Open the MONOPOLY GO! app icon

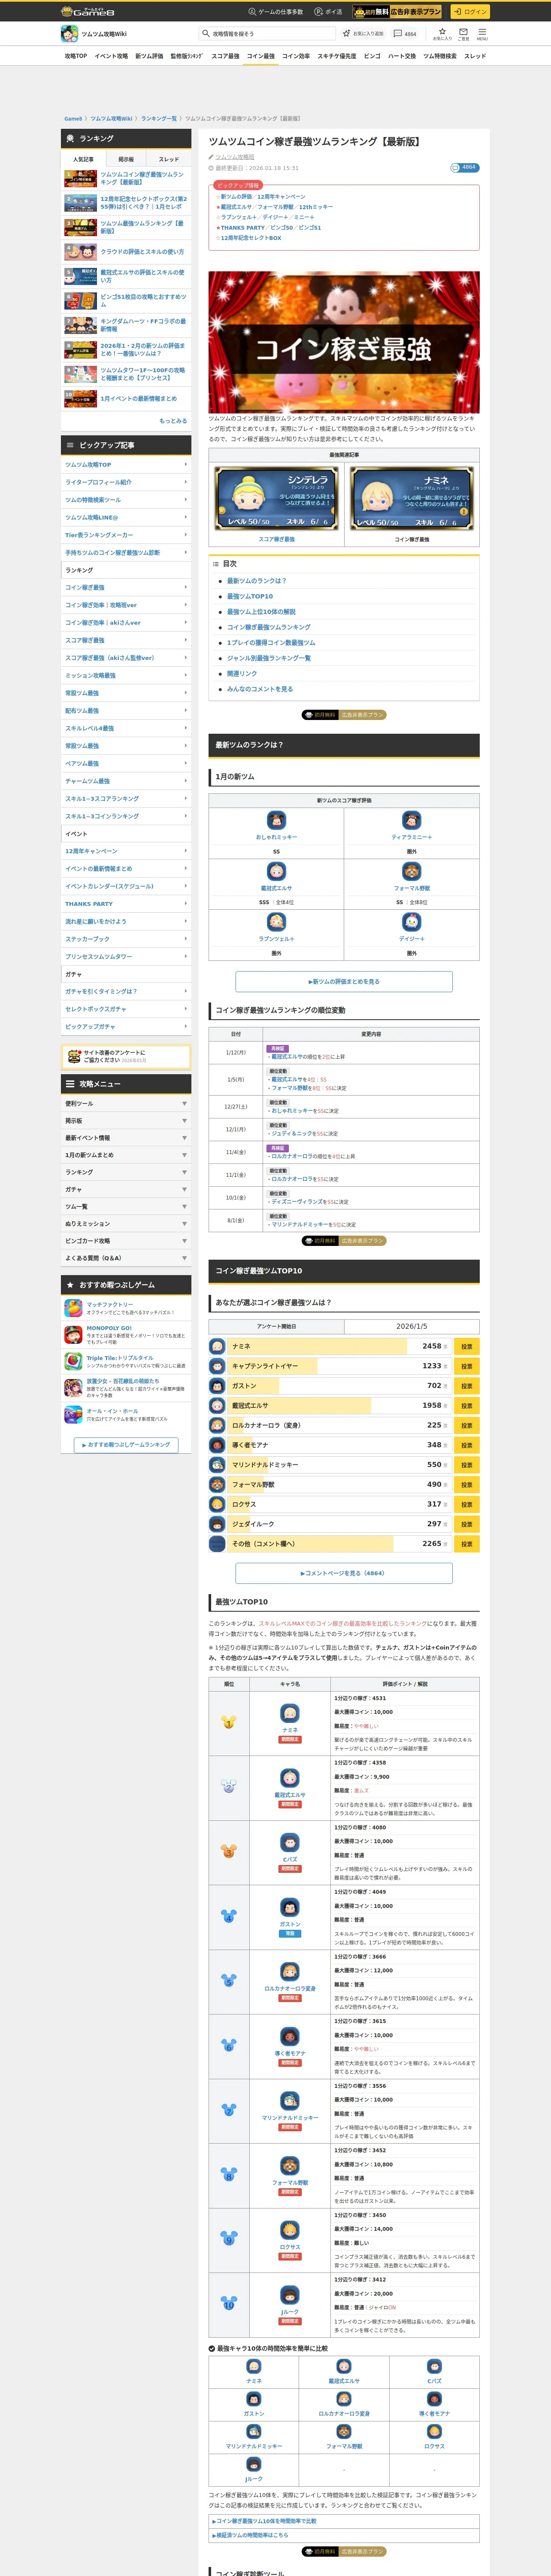tap(73, 1334)
